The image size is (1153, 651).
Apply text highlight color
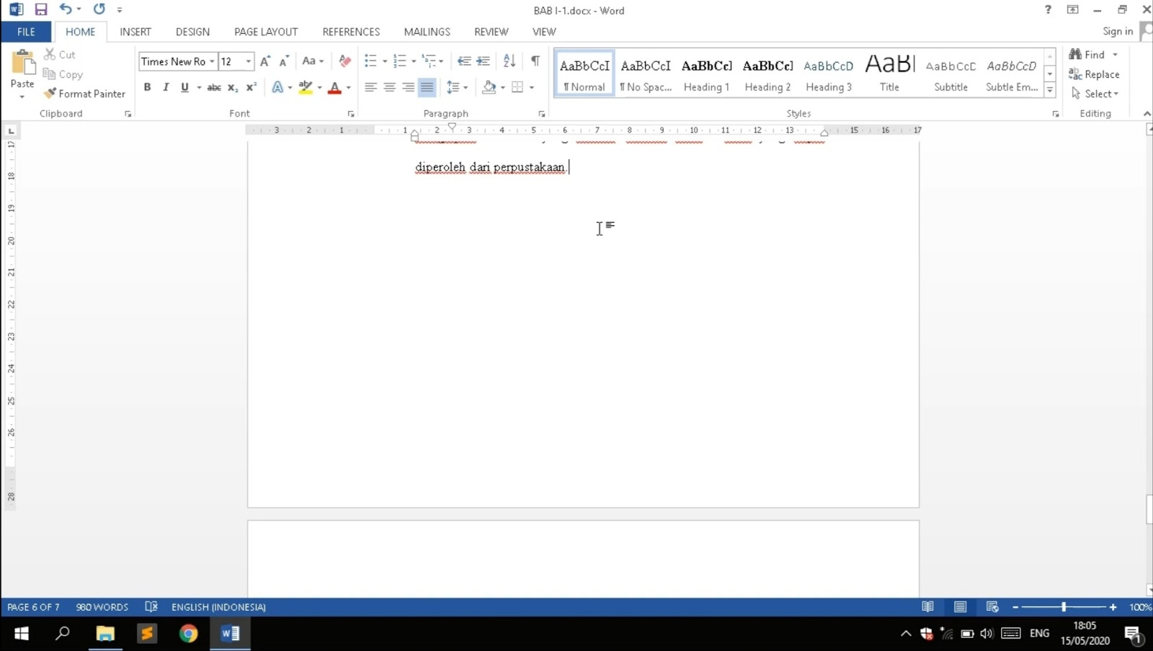[306, 87]
